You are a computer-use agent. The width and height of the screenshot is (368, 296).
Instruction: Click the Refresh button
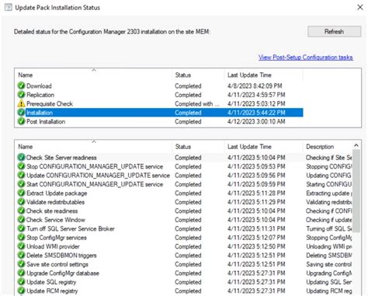coord(334,32)
